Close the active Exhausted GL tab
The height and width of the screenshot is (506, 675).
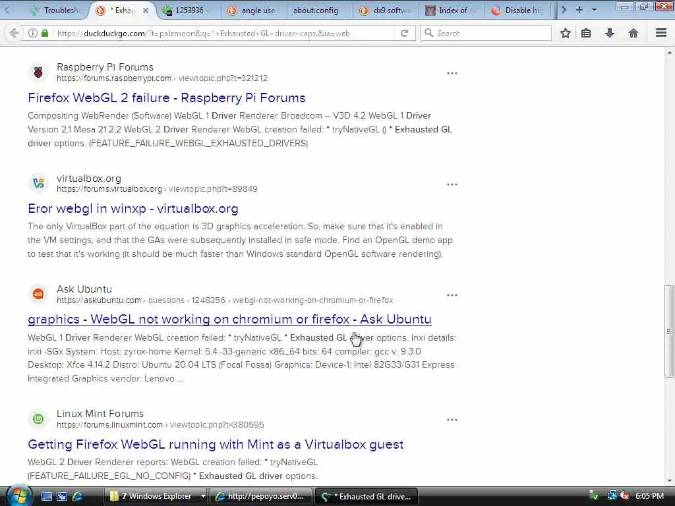146,11
